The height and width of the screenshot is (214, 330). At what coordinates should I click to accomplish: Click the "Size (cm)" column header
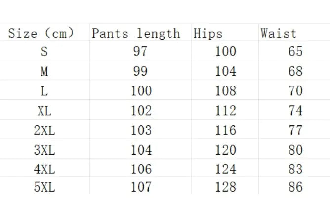(41, 34)
